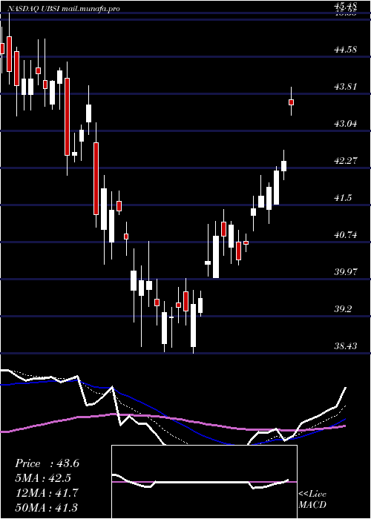The height and width of the screenshot is (519, 371).
Task: Click the 12MA : 41.7 readout
Action: (47, 493)
